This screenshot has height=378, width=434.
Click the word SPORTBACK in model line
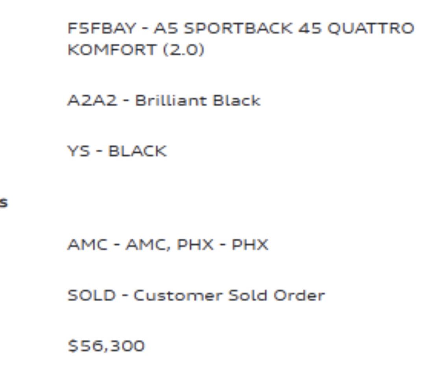[x=238, y=28]
